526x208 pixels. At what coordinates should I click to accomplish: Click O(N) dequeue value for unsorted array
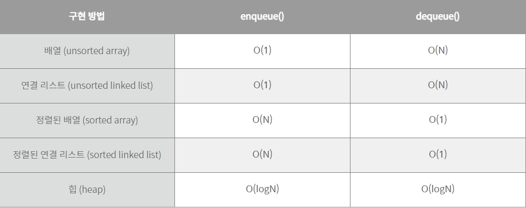(x=438, y=50)
